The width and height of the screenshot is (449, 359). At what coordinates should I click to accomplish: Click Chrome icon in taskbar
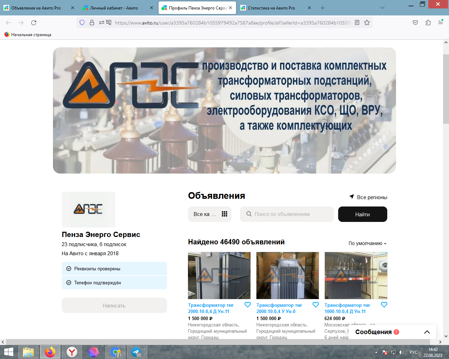[115, 352]
